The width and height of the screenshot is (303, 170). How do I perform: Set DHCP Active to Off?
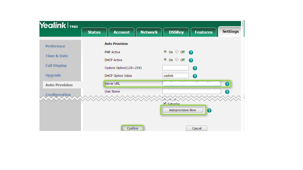[x=177, y=60]
